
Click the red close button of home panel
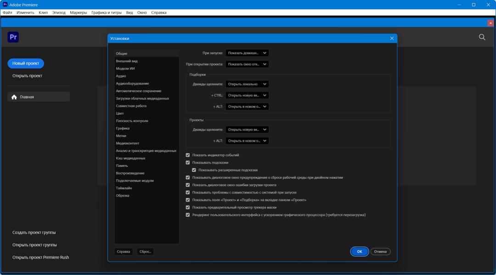coord(490,23)
